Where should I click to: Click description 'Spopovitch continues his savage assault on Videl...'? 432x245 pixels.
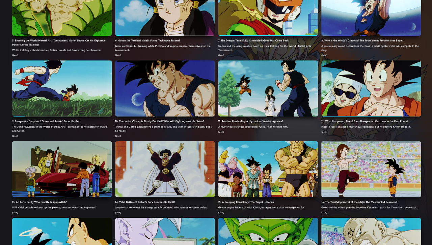click(x=162, y=208)
